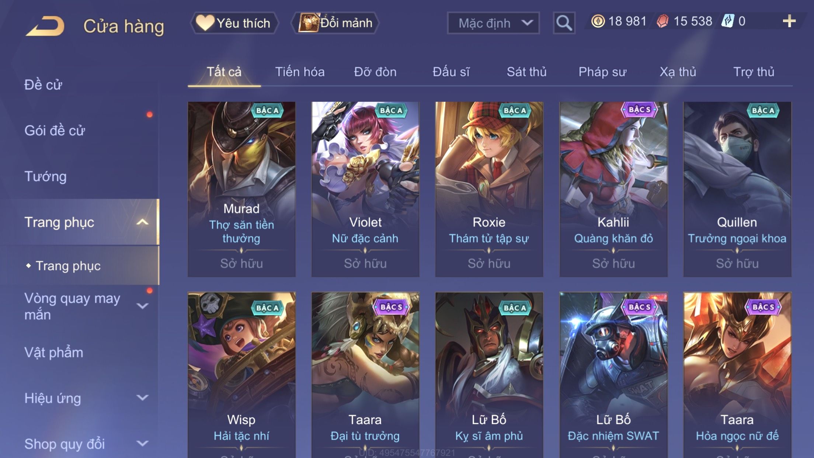The height and width of the screenshot is (458, 814).
Task: Open the Mặc định sort dropdown
Action: click(493, 23)
